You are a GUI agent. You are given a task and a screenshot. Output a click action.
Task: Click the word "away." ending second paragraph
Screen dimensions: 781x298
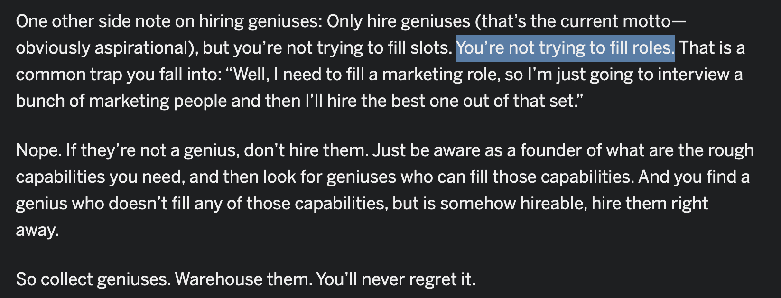37,230
